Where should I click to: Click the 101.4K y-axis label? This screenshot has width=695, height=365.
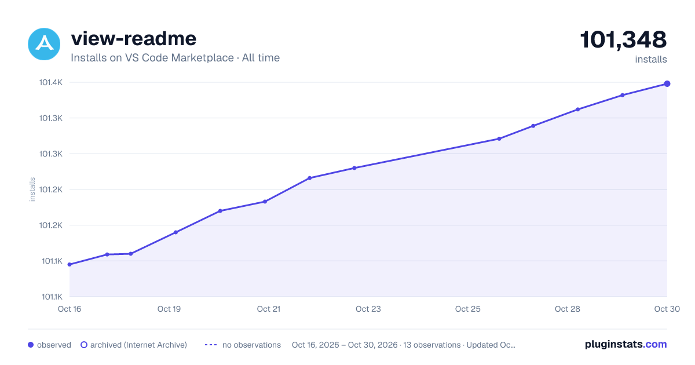(x=51, y=83)
